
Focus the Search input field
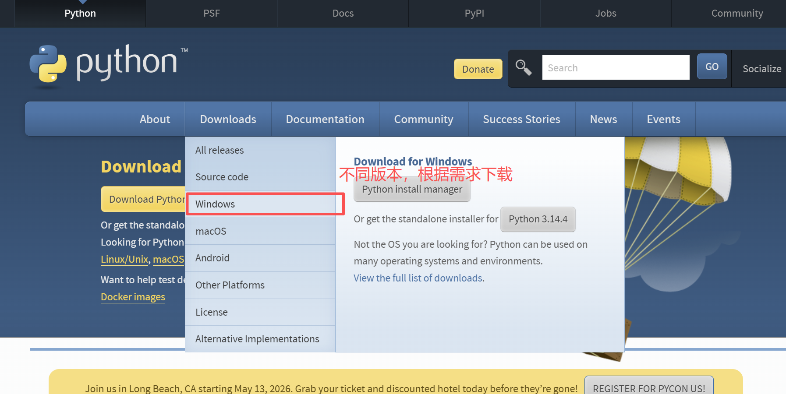point(616,67)
